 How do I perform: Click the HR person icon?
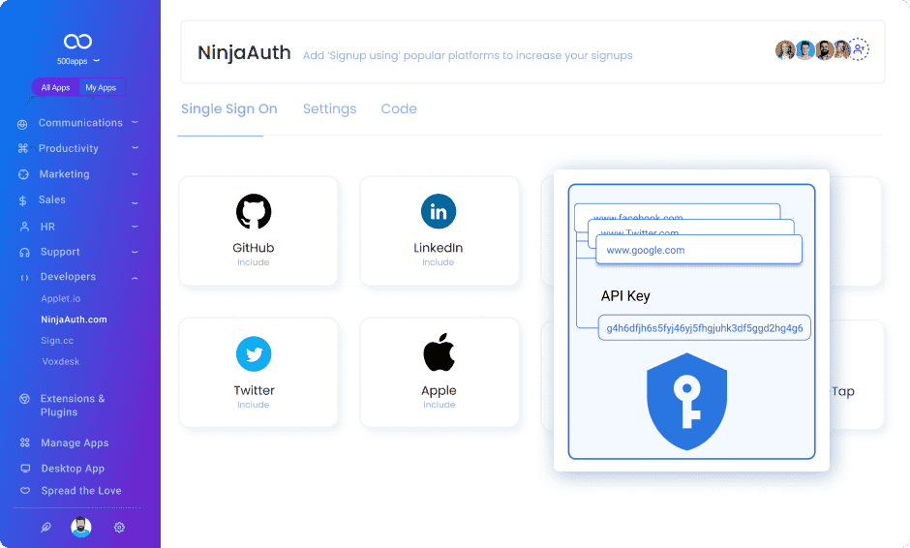tap(24, 227)
